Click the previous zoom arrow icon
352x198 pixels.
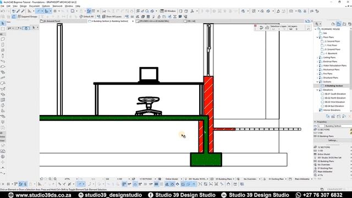[x=42, y=179]
